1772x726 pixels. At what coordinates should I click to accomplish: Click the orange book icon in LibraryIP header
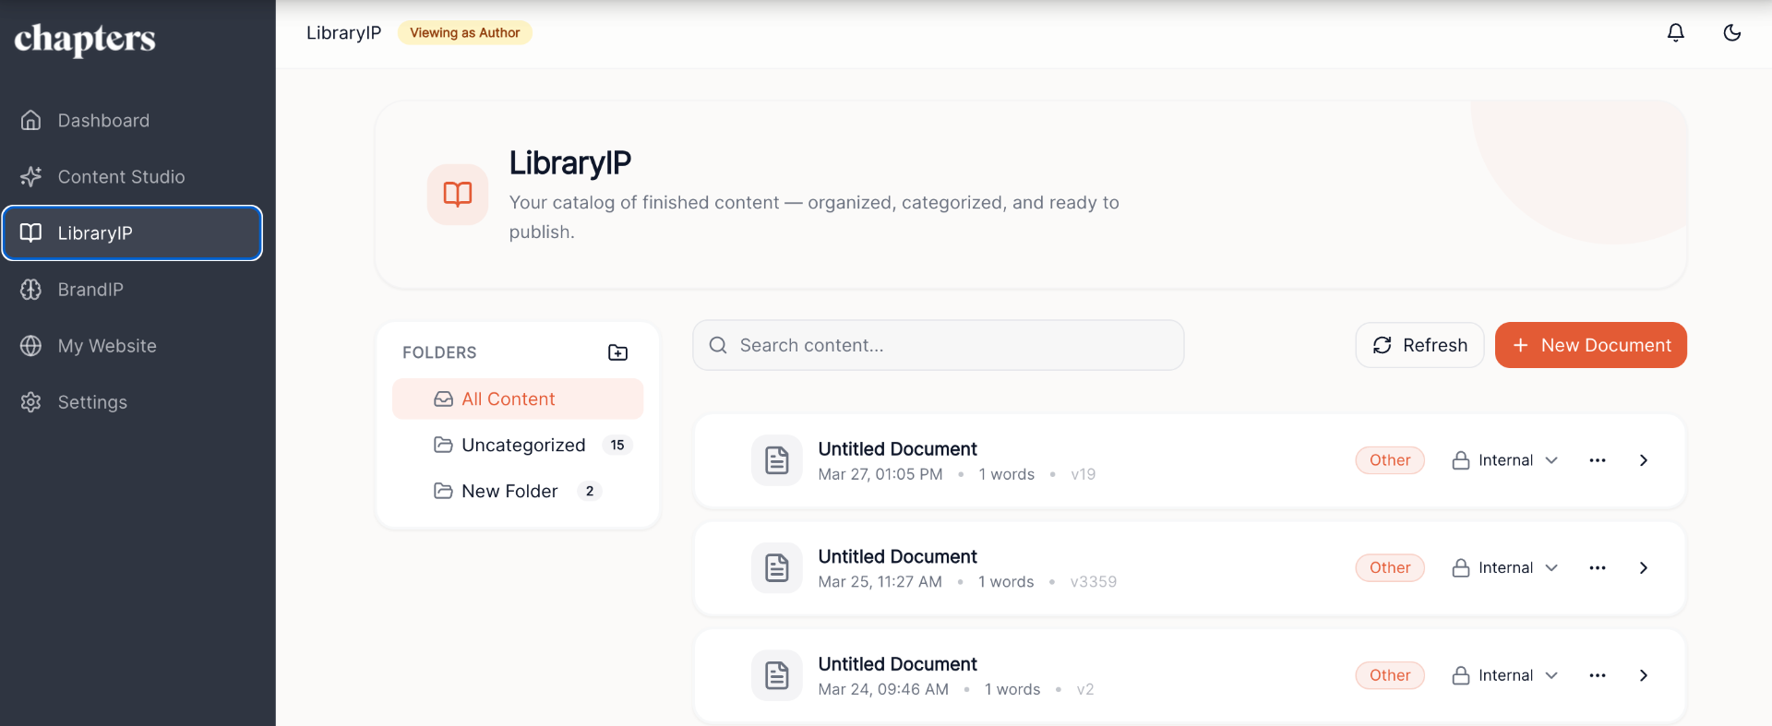pyautogui.click(x=458, y=194)
